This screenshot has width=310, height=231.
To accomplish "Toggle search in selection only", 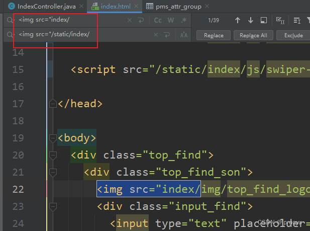I will point(297,20).
